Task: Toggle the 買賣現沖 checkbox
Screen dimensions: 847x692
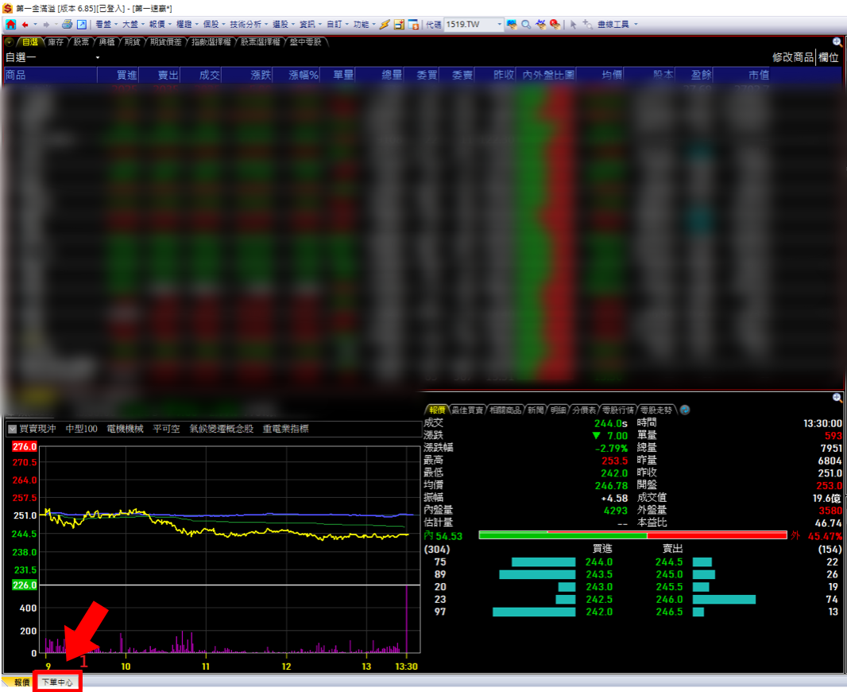Action: 12,429
